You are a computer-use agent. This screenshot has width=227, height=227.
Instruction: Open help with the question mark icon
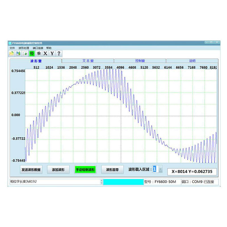coord(59,53)
